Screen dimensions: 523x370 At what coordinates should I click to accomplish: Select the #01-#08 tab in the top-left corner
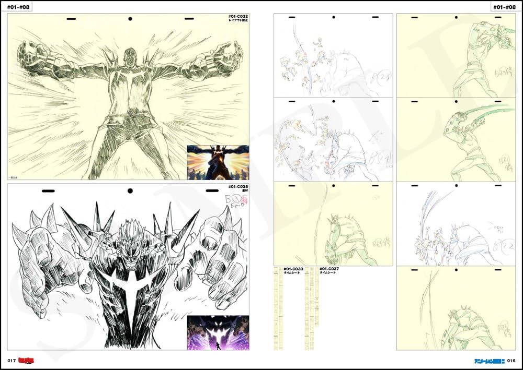coord(19,7)
